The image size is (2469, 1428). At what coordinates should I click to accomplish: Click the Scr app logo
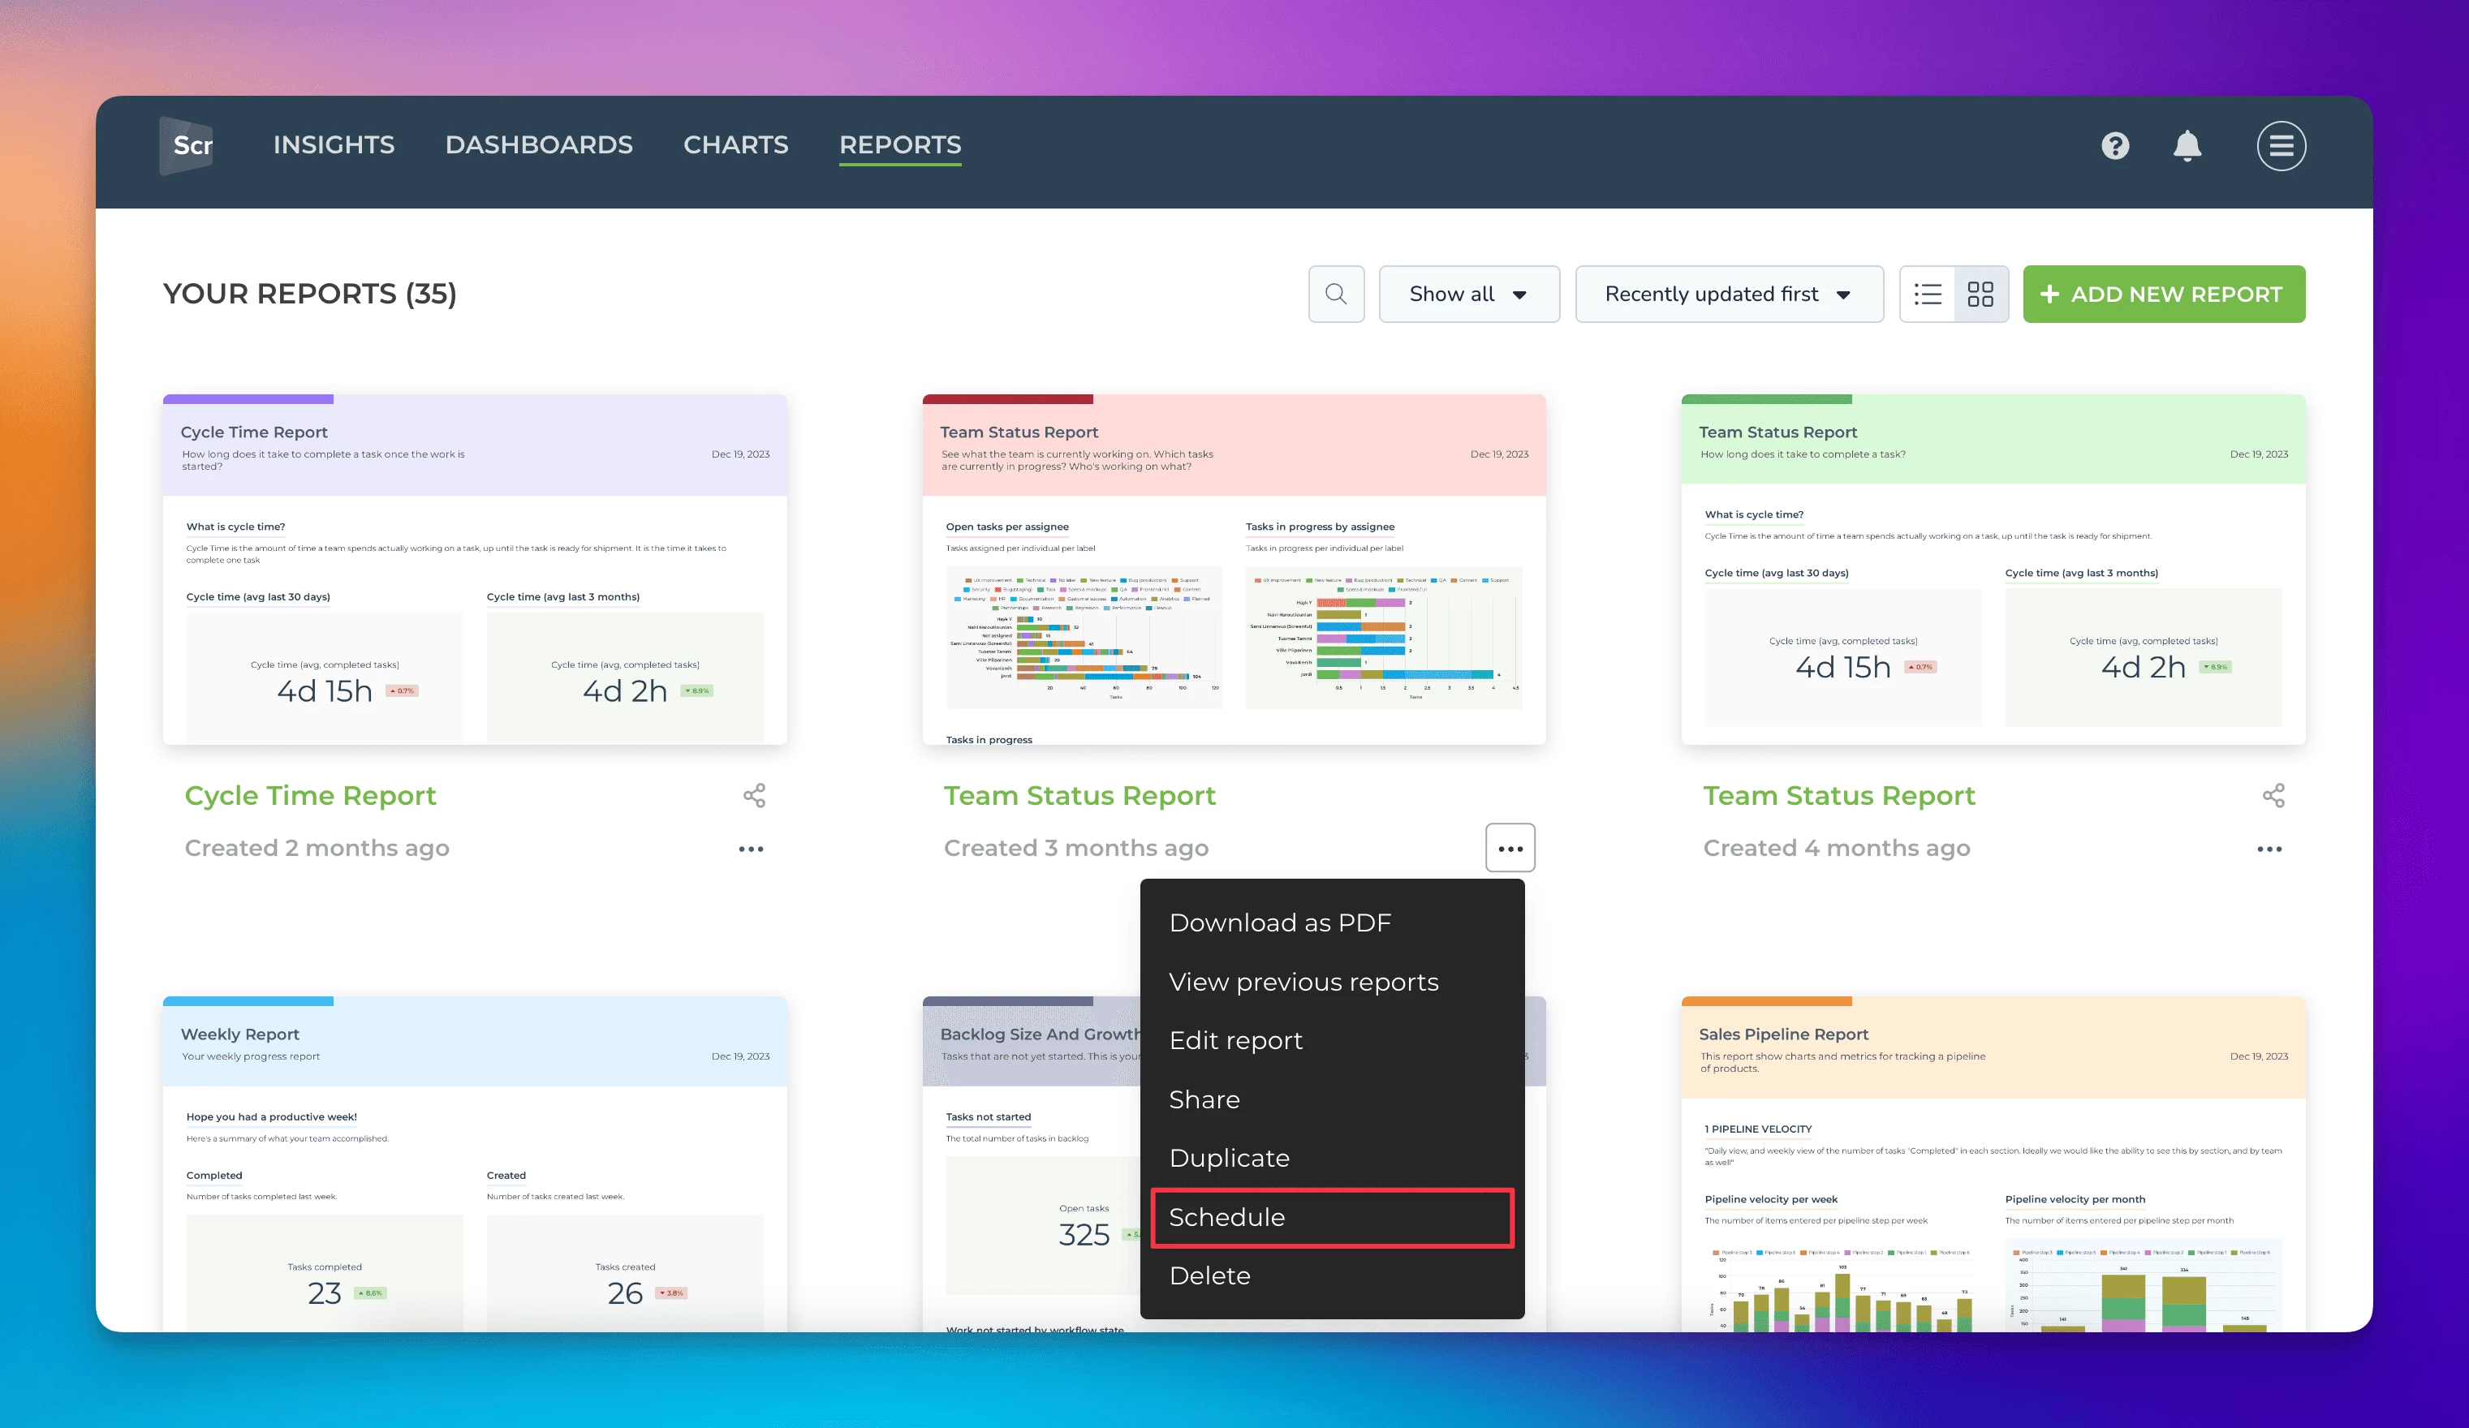[186, 145]
